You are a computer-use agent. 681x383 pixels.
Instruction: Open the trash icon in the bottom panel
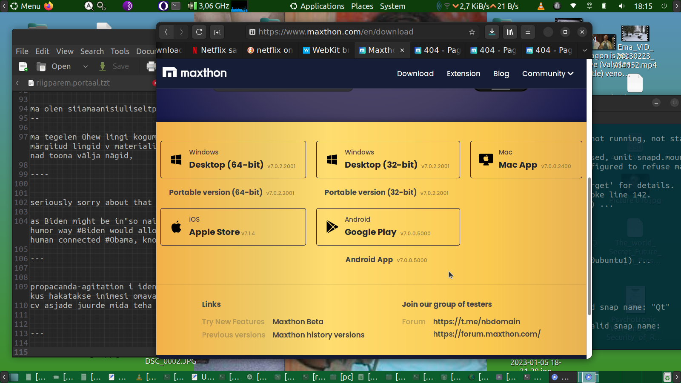point(667,377)
